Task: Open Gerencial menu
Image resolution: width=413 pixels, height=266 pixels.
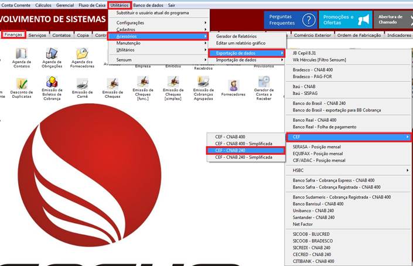Action: [65, 5]
